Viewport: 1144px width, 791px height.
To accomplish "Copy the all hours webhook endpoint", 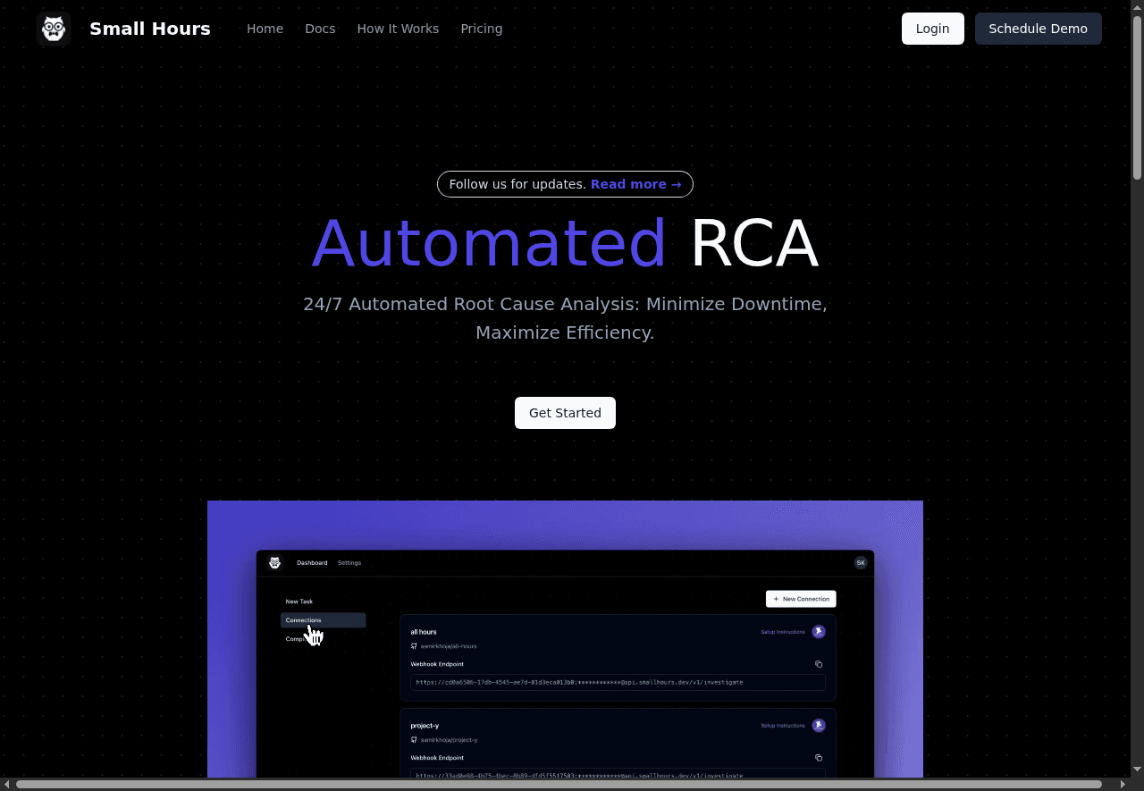I will coord(819,664).
